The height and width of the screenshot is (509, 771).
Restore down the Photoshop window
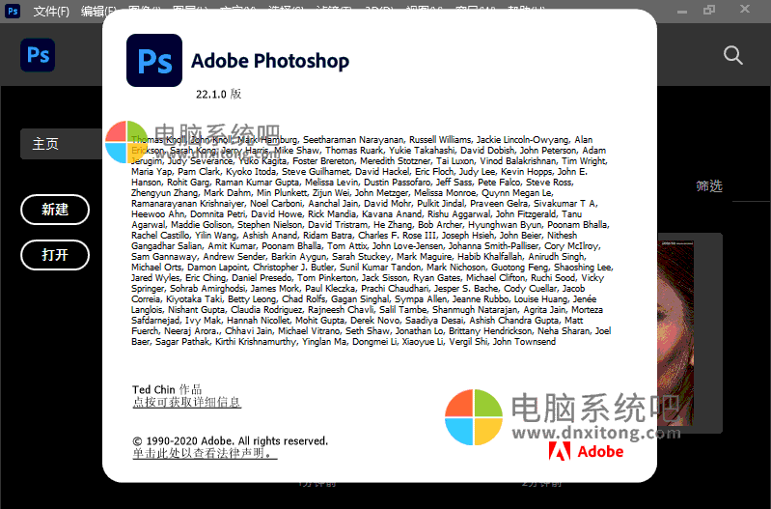click(x=709, y=11)
